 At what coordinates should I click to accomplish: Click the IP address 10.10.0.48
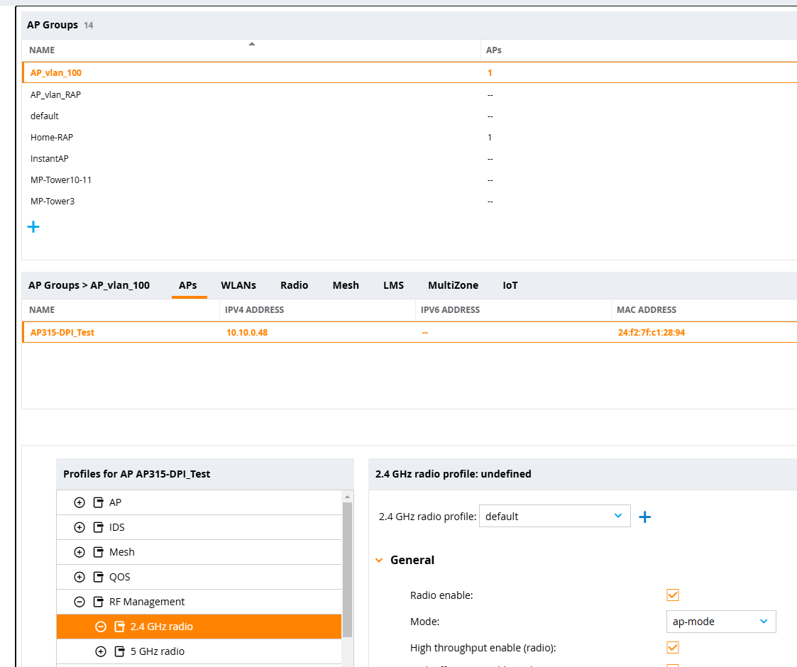[x=247, y=333]
